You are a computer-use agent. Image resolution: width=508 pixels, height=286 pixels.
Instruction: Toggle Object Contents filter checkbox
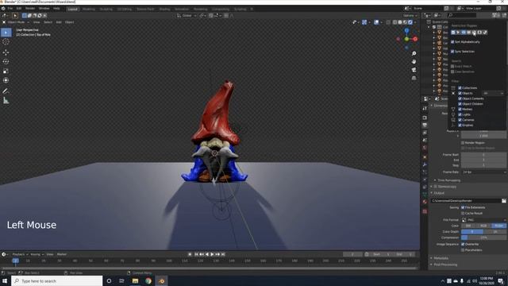point(460,99)
